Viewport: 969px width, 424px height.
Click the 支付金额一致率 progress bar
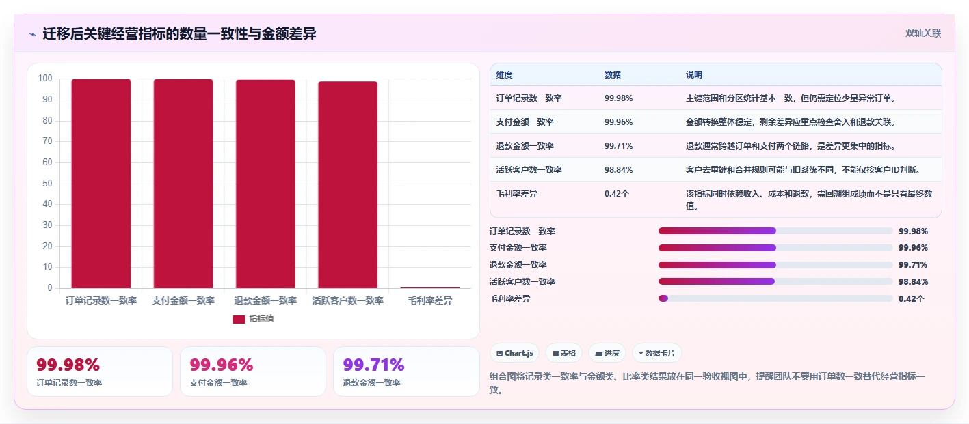coord(775,248)
